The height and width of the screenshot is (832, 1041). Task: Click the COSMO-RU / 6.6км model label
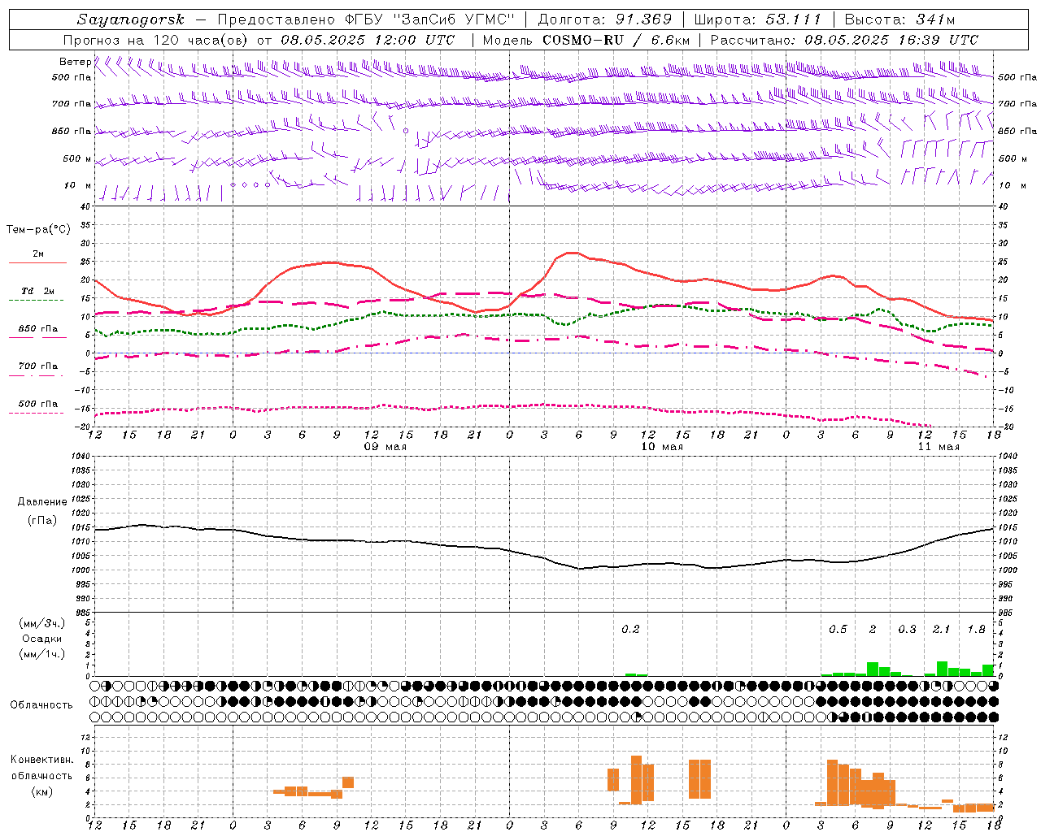click(x=616, y=40)
